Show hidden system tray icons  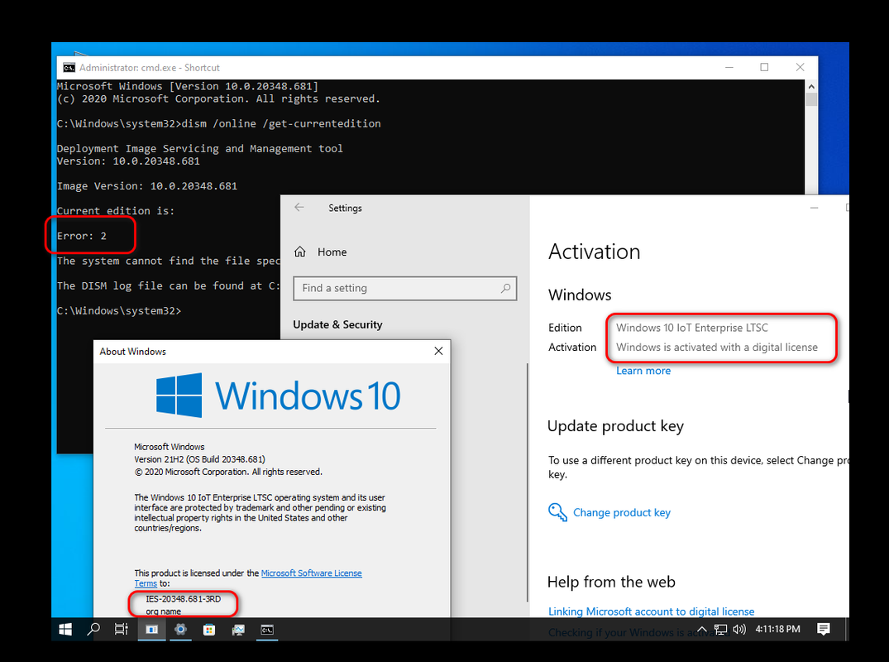[702, 629]
